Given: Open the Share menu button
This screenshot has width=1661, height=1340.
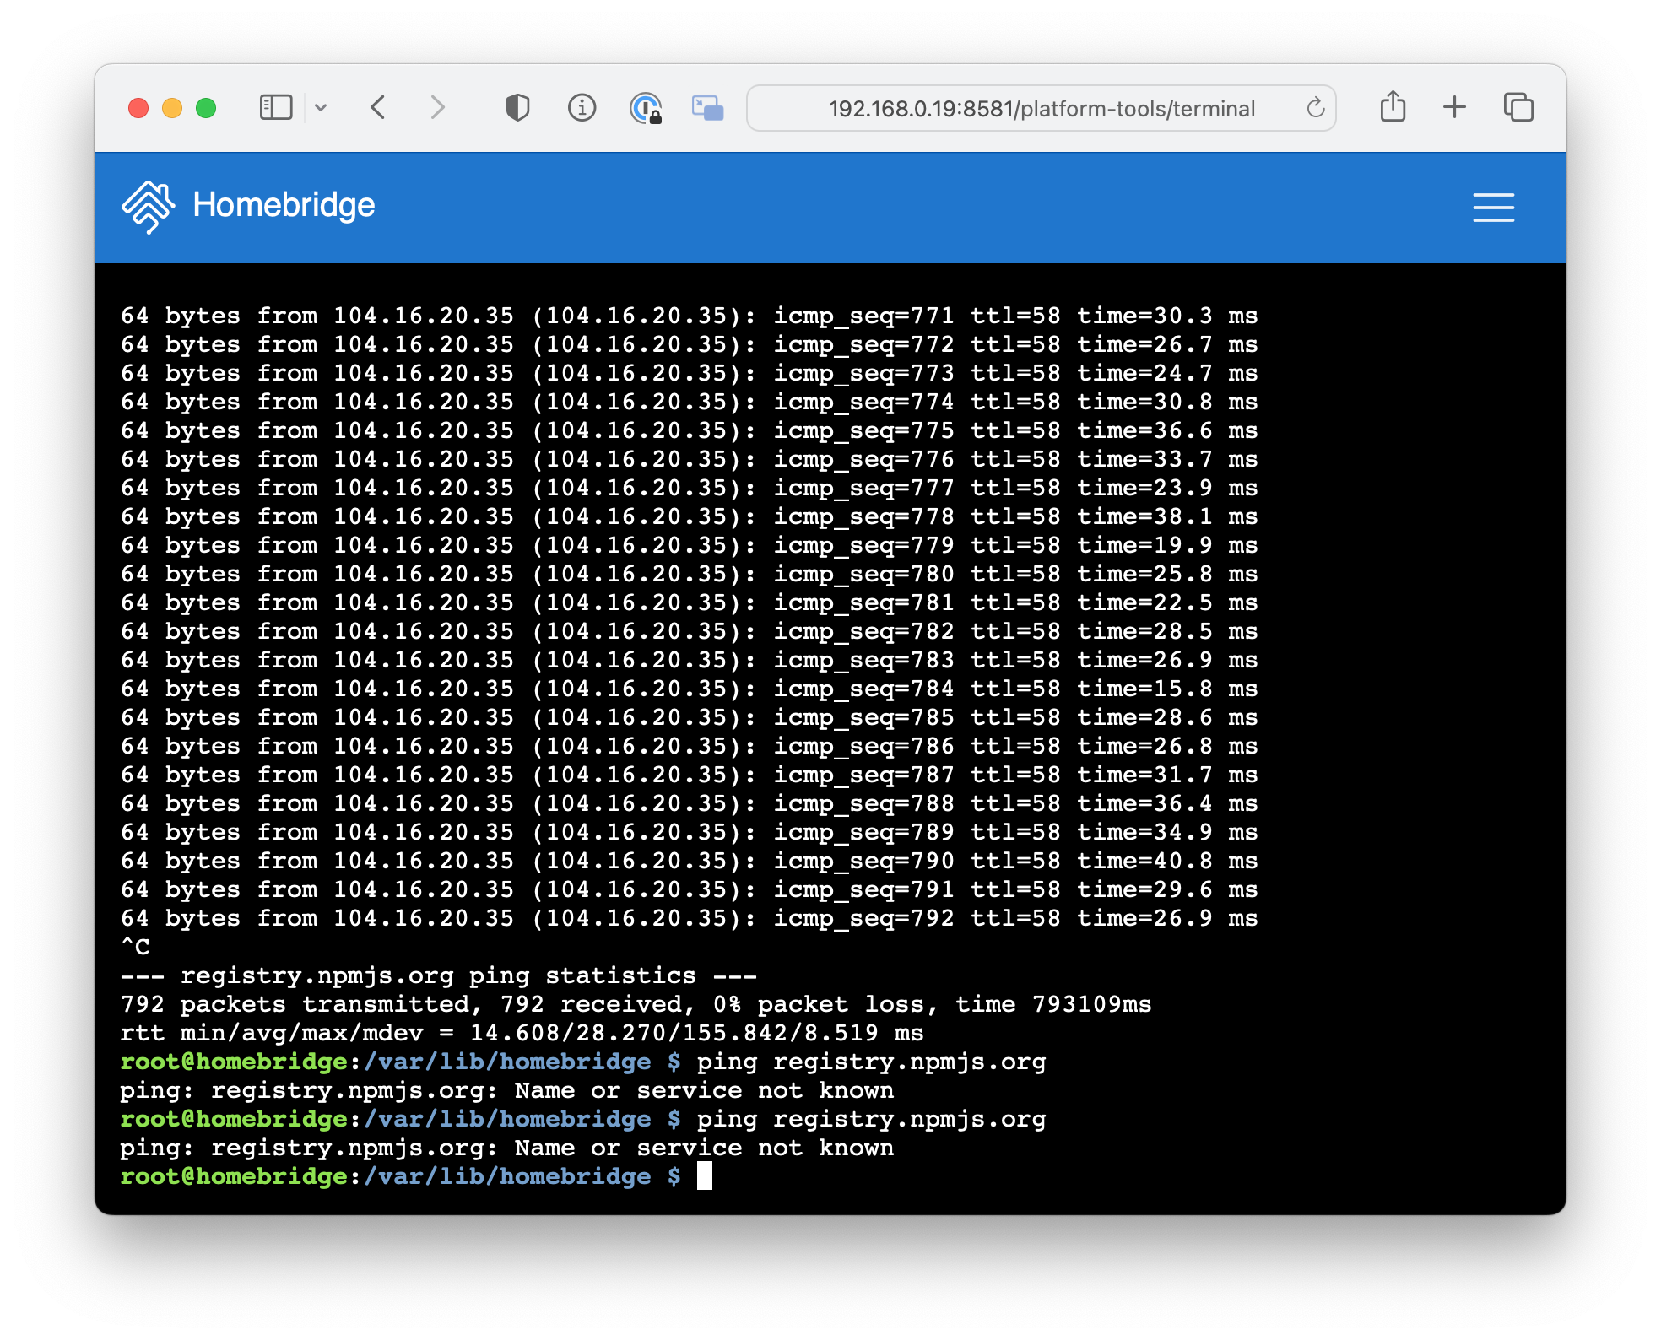Looking at the screenshot, I should tap(1393, 107).
